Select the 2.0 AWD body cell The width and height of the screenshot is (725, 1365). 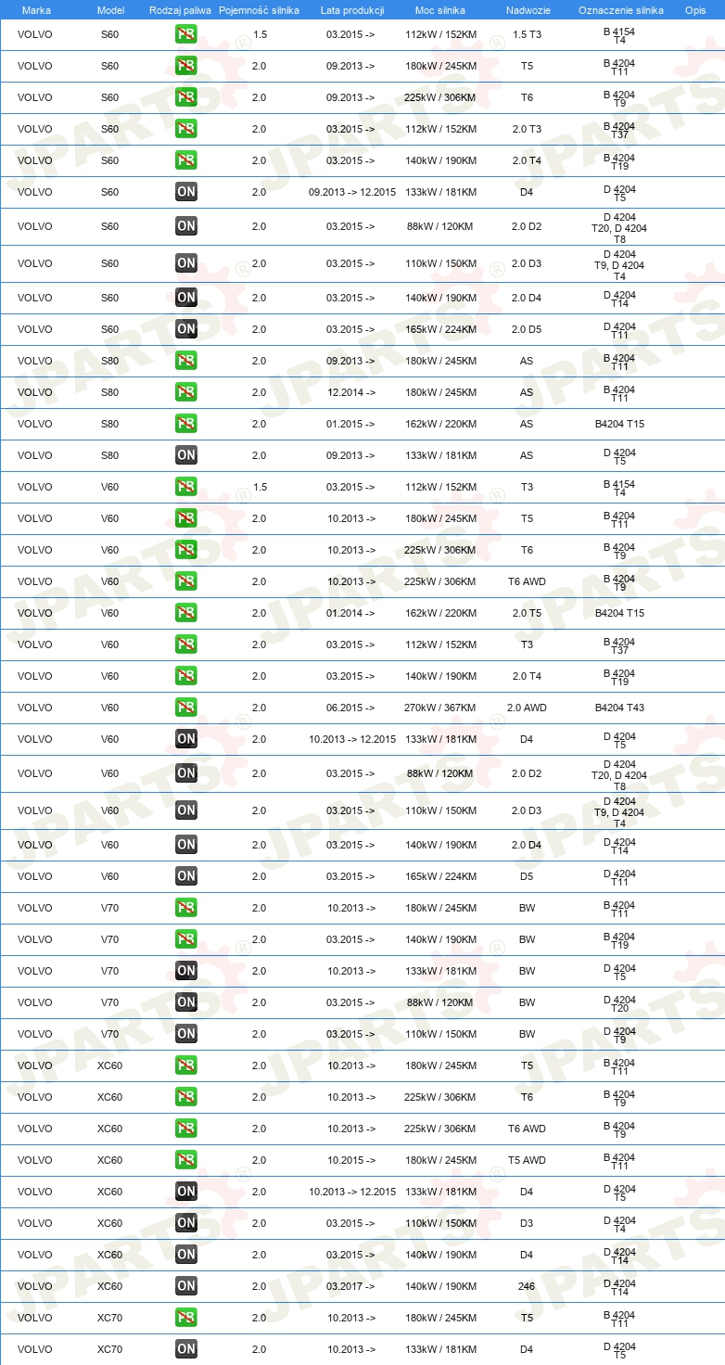[527, 708]
